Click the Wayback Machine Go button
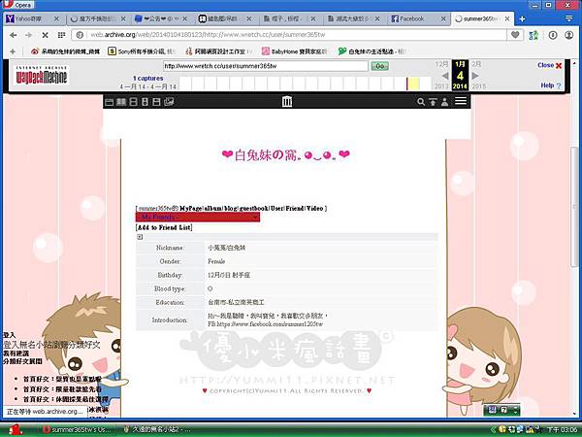The image size is (582, 437). pos(379,66)
